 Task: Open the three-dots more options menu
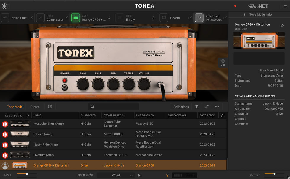click(217, 107)
